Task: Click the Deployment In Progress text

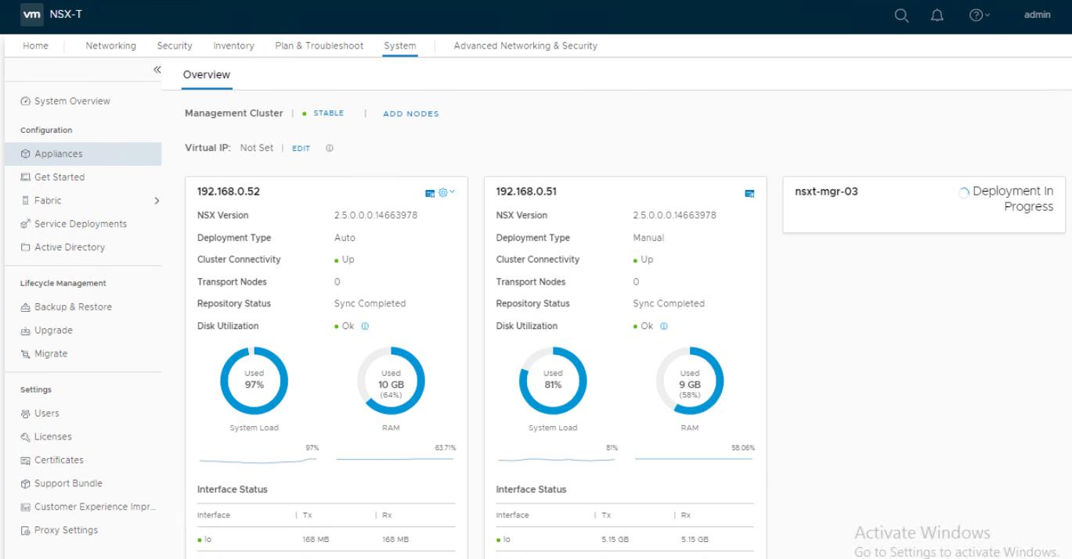Action: [x=1013, y=199]
